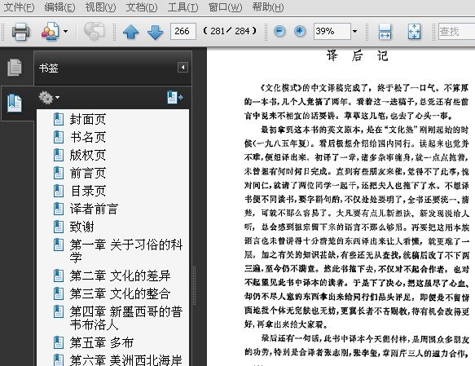Image resolution: width=475 pixels, height=366 pixels.
Task: Click the fit full page icon
Action: coord(414,32)
